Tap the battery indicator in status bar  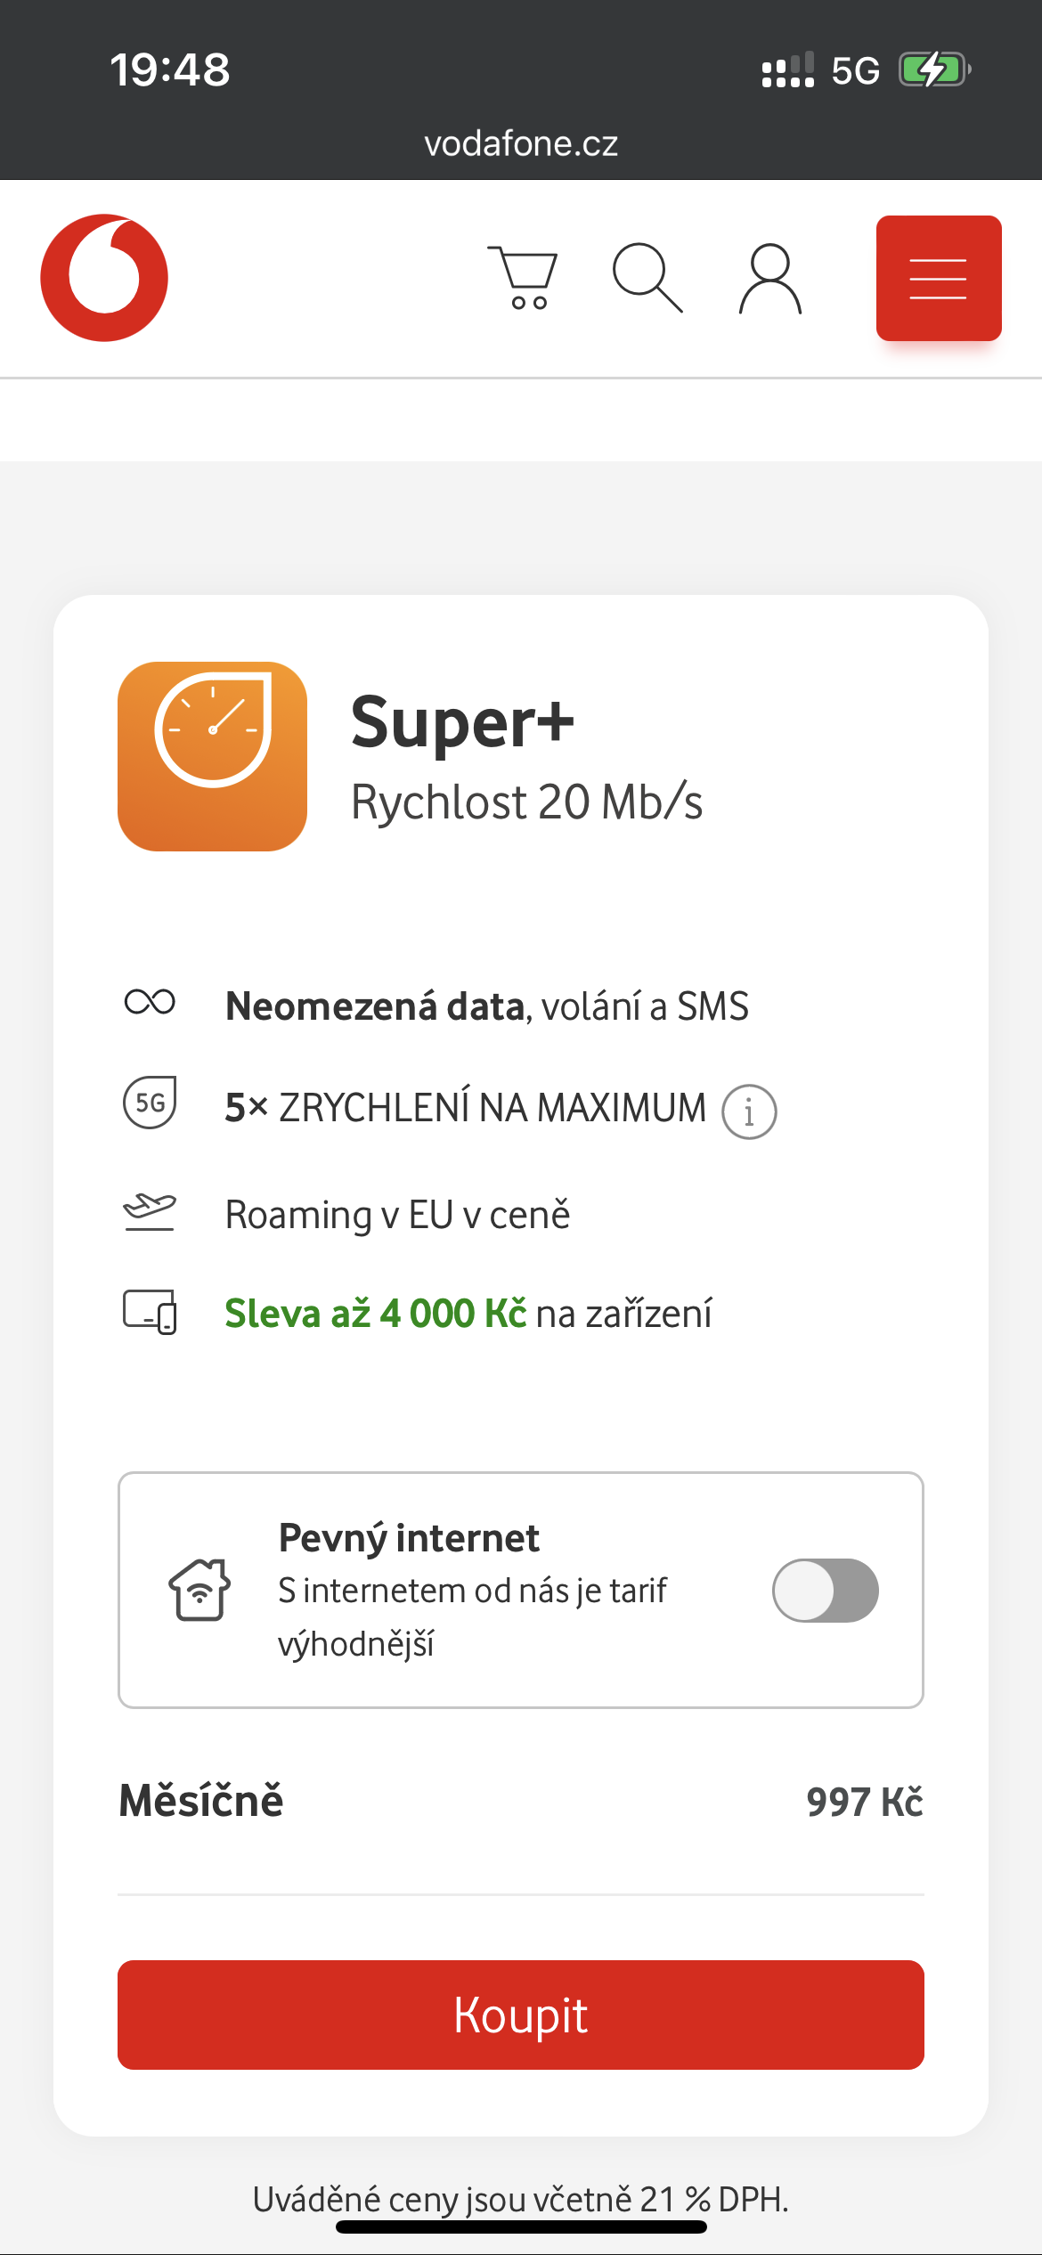934,69
